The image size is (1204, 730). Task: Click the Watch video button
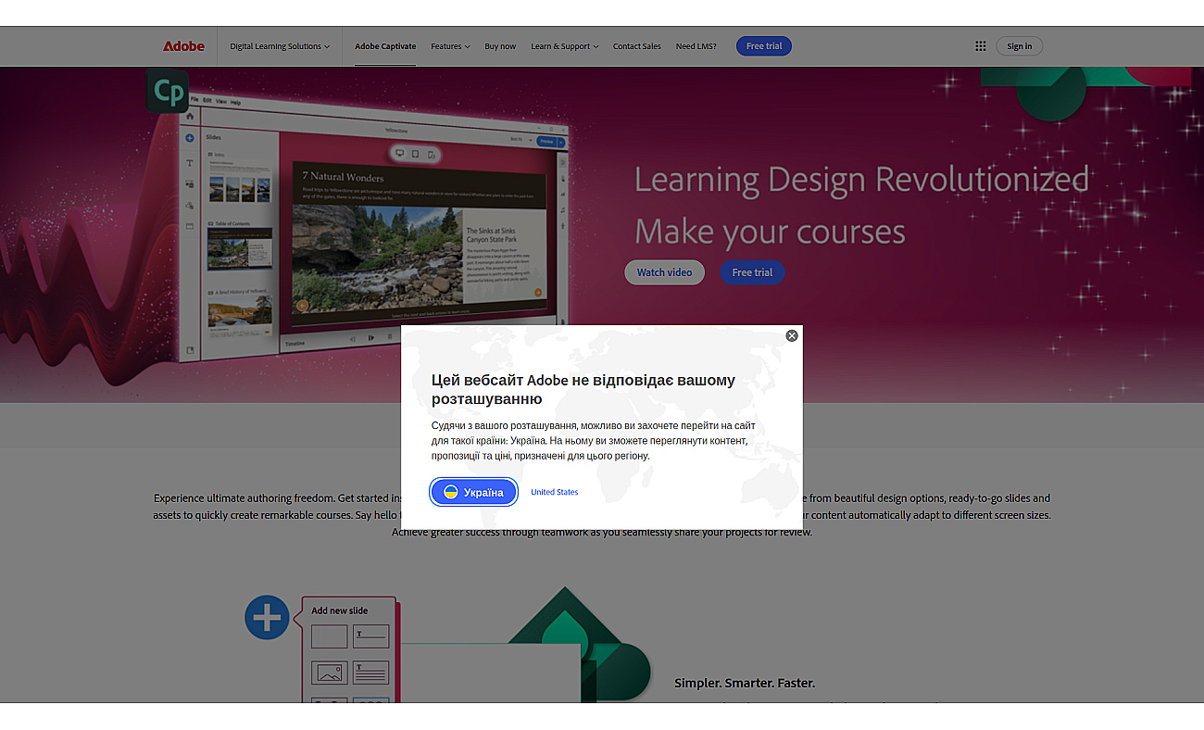[664, 272]
